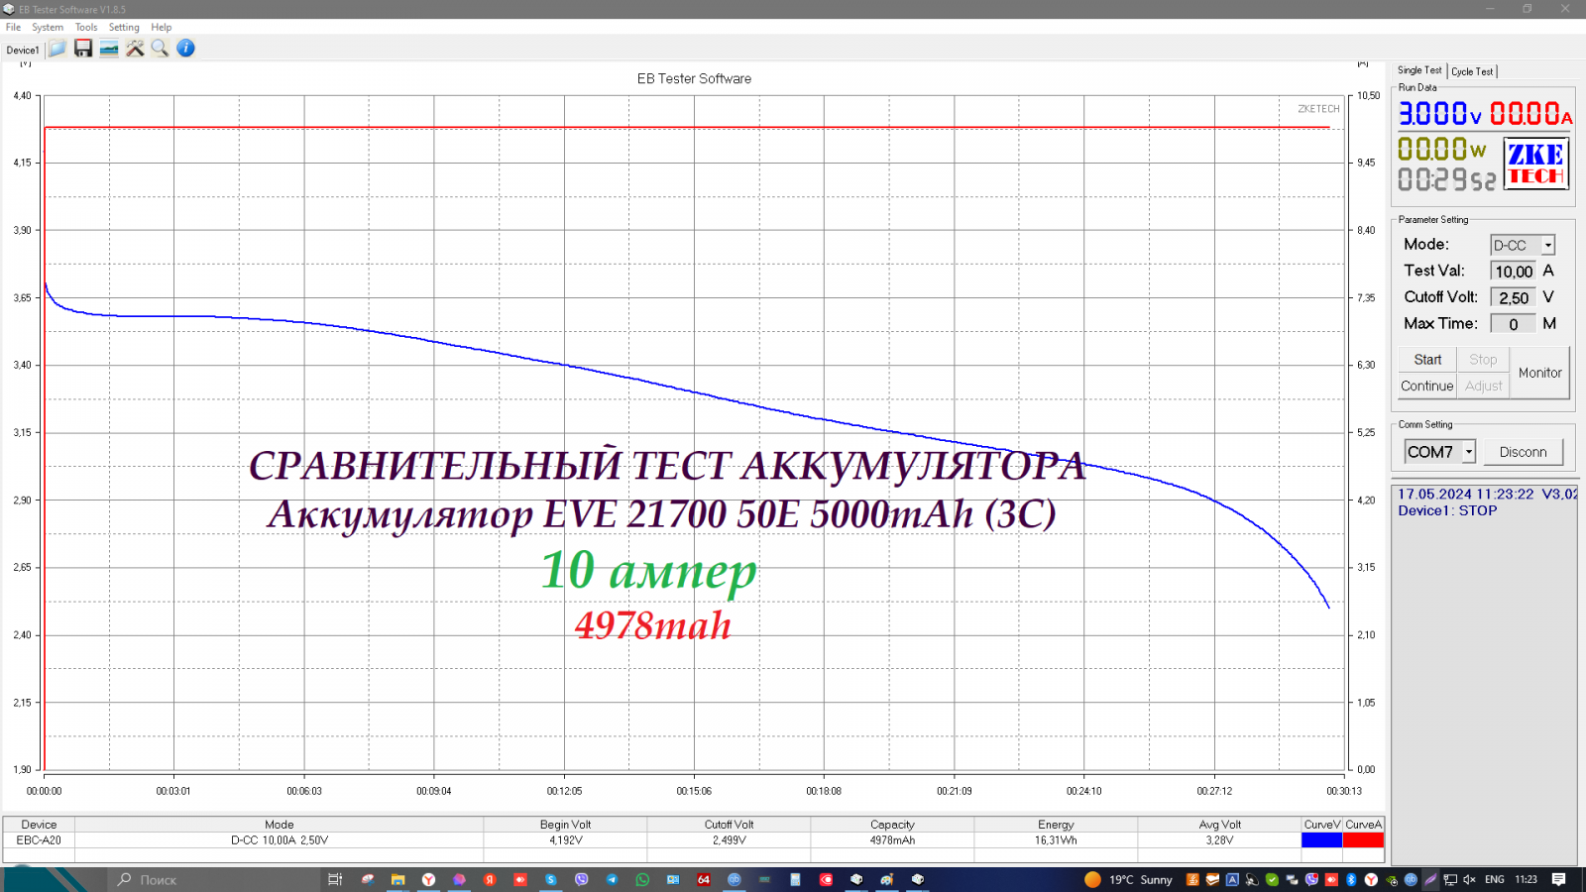Click the open folder toolbar icon

[57, 49]
